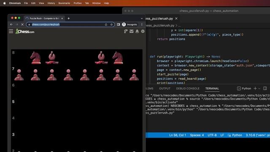Open the Incognito profile indicator
The height and width of the screenshot is (152, 270).
130,24
